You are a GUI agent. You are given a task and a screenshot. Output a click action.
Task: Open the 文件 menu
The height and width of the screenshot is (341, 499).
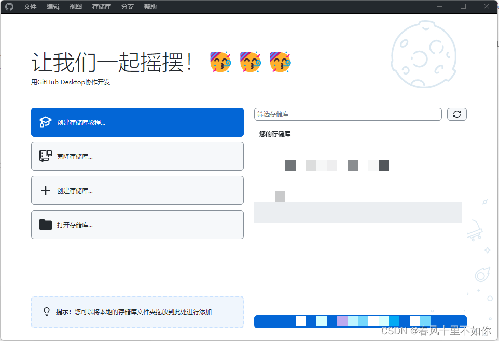point(30,7)
